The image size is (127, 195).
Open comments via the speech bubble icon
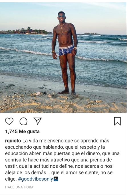24,121
